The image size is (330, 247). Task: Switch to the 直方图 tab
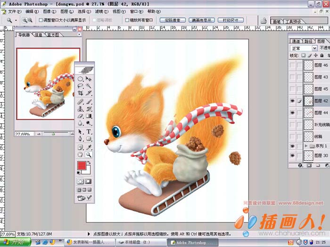click(53, 35)
